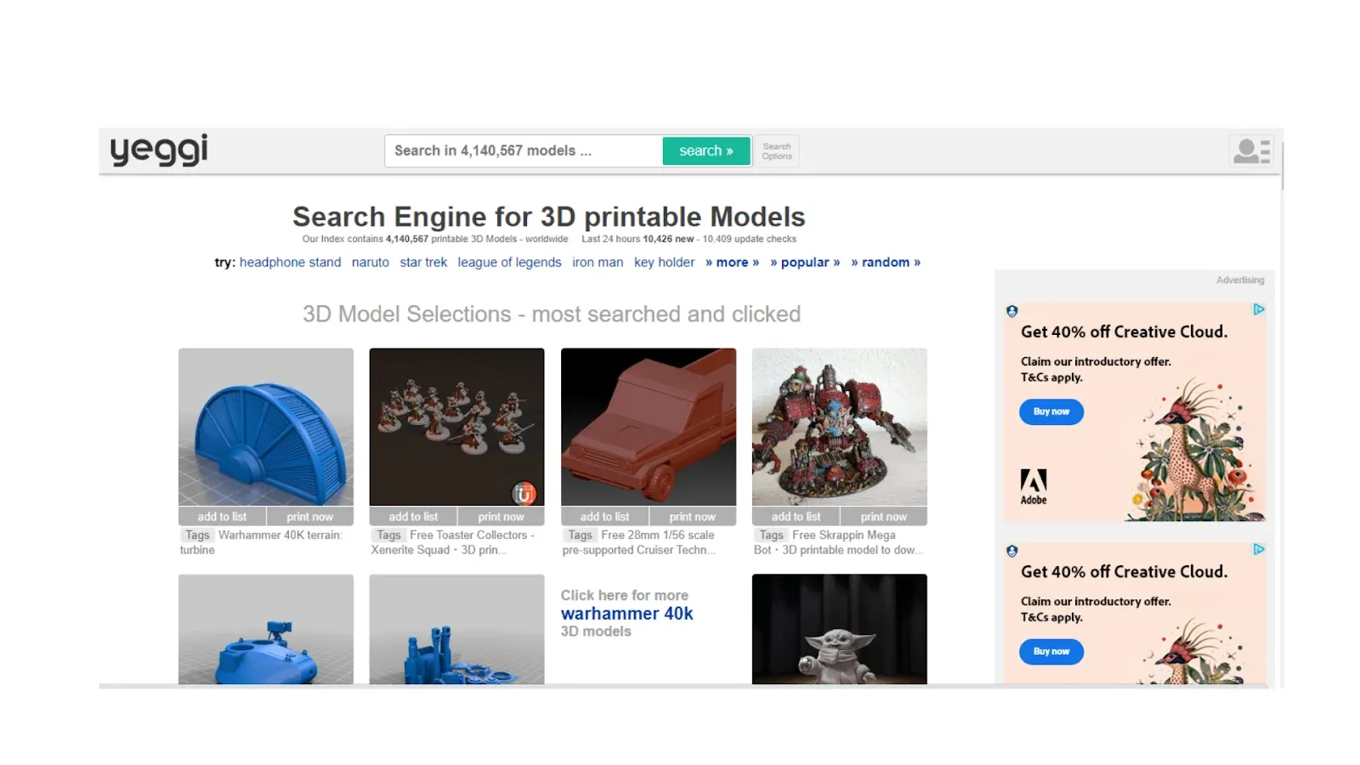This screenshot has width=1360, height=765.
Task: Click Get 40% off Creative Cloud top ad headline
Action: [1124, 331]
